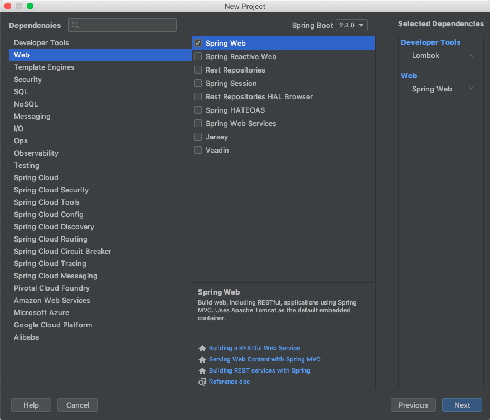Screen dimensions: 490x420
Task: Choose Spring Cloud Tracing category
Action: pos(100,264)
